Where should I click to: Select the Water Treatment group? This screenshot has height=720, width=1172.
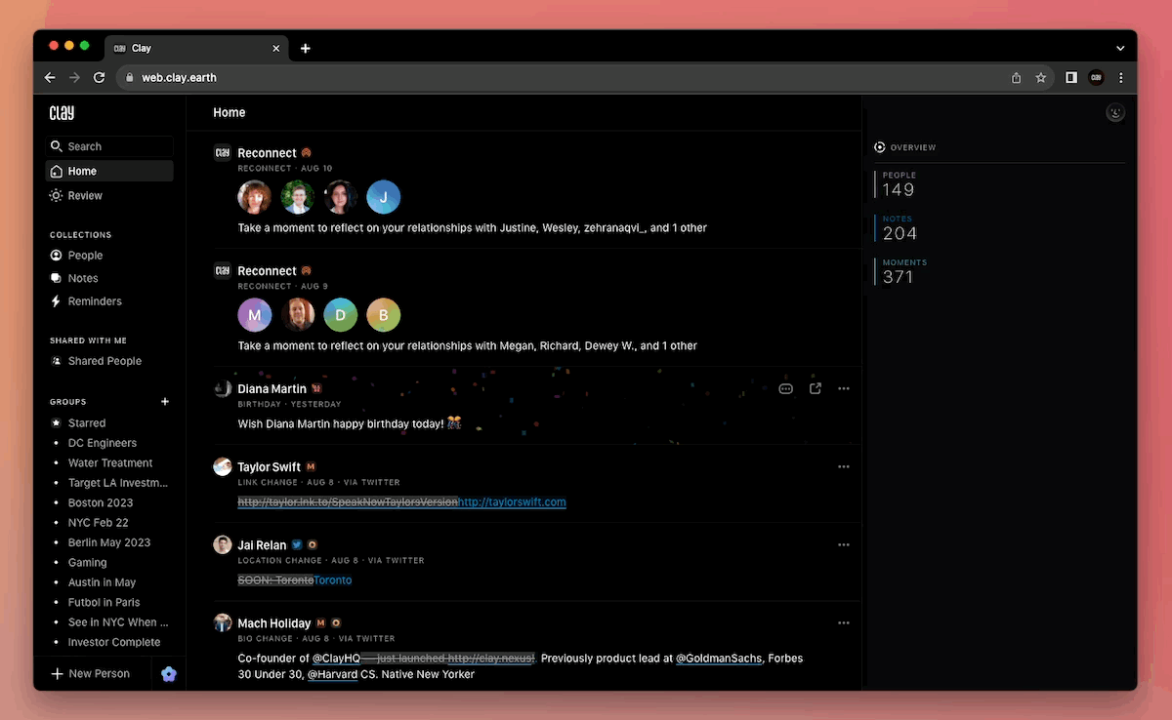point(109,463)
